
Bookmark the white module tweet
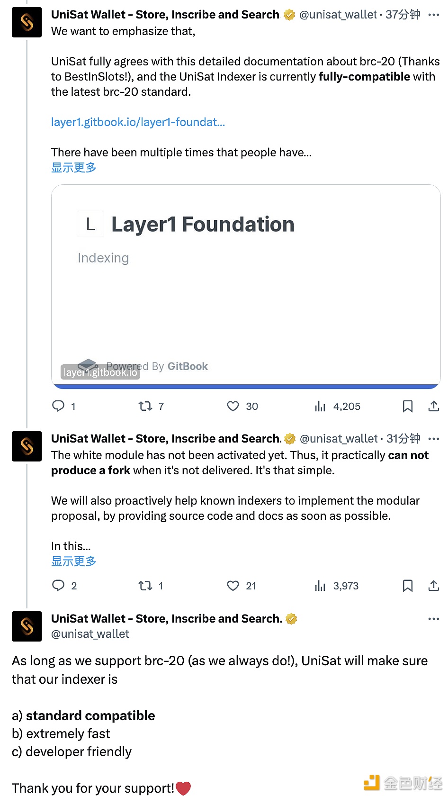pos(407,586)
